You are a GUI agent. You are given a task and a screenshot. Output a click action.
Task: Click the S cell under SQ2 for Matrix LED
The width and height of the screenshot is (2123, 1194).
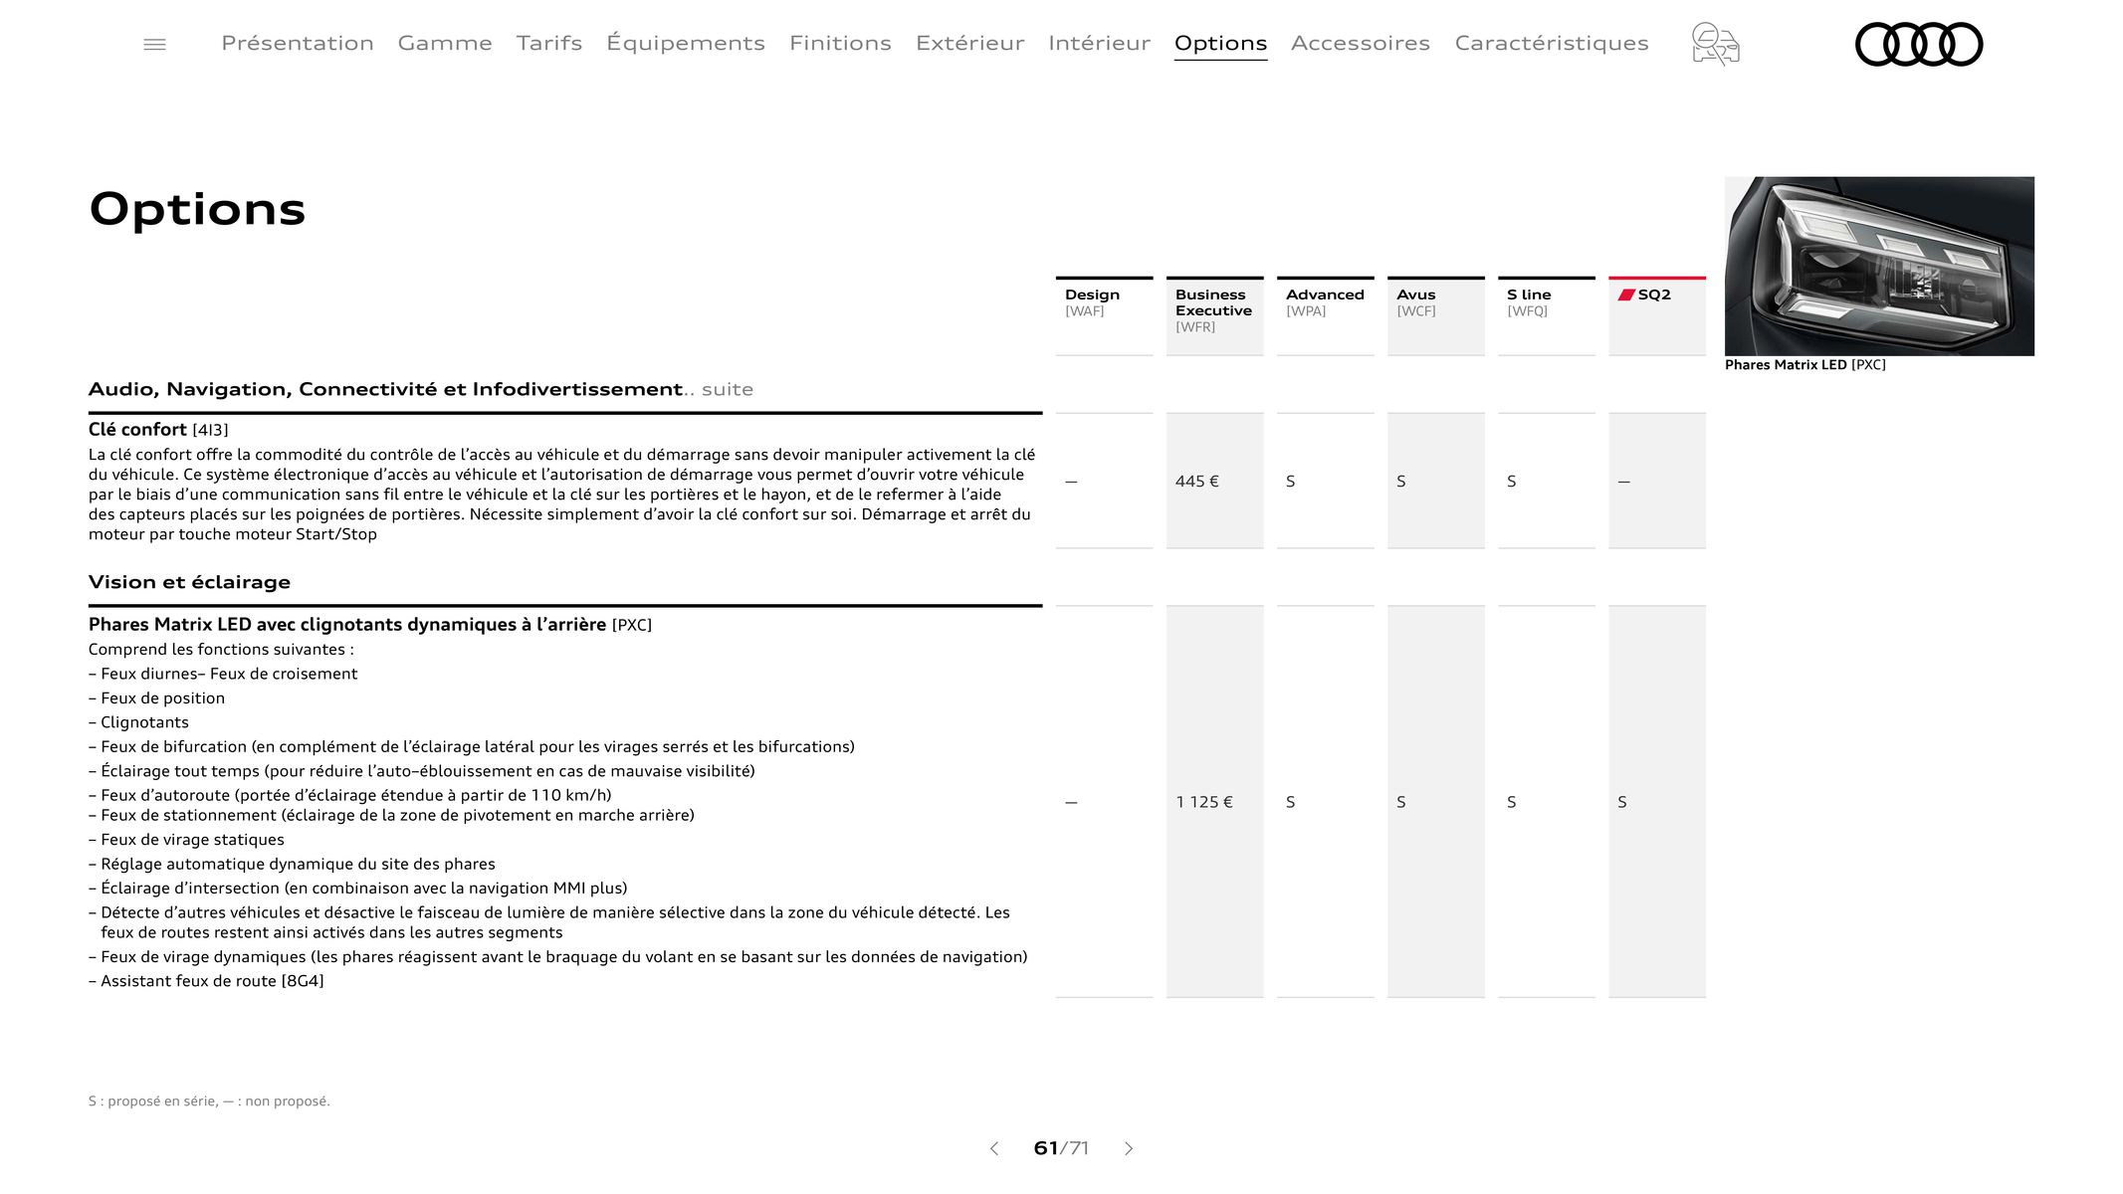[1657, 802]
